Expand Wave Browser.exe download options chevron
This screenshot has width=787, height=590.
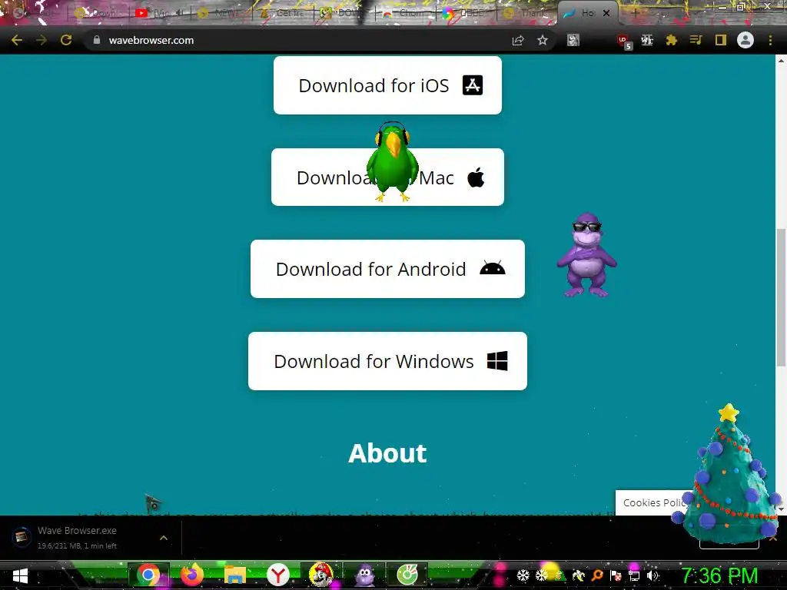(x=164, y=538)
